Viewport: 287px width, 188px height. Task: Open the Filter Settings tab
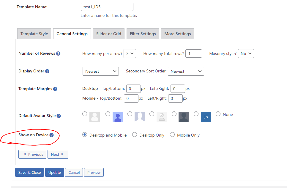pos(143,34)
